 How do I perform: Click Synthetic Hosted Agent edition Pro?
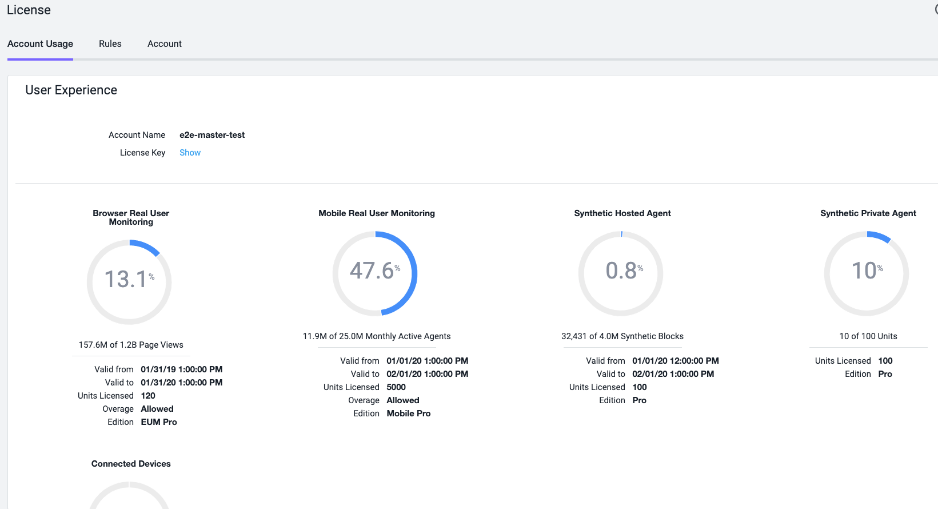[640, 400]
